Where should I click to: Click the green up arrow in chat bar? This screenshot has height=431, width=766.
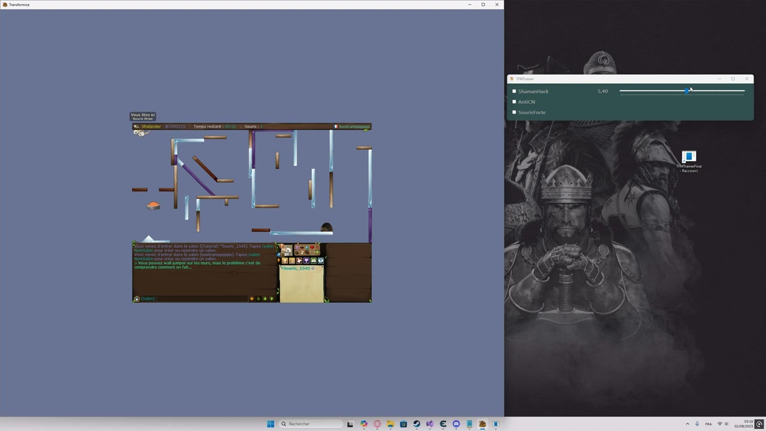(272, 299)
